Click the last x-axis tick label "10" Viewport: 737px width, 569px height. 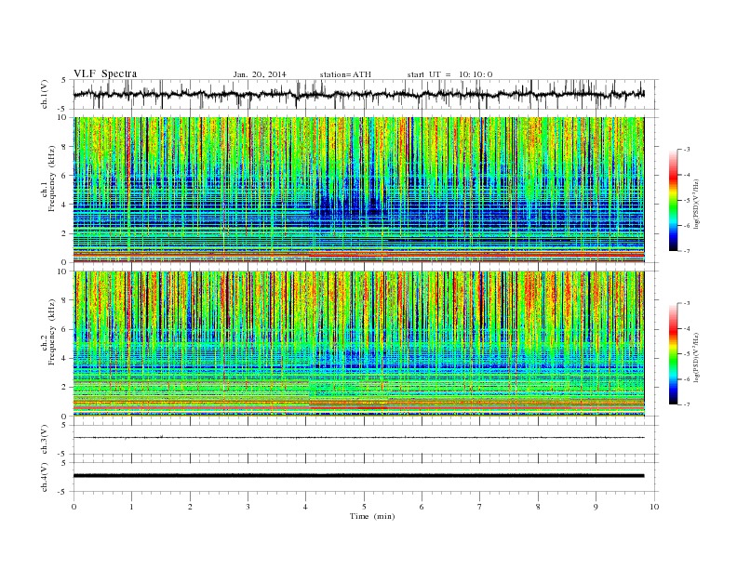pos(654,507)
